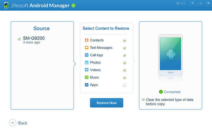Screen dimensions: 212x137
Task: Uncheck the Contacts checkbox
Action: [124, 40]
